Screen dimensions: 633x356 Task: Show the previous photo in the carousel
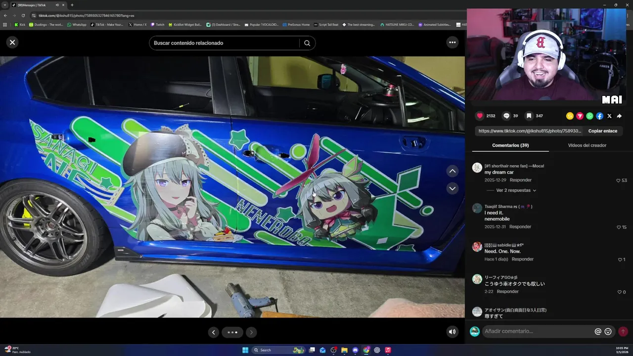click(x=213, y=332)
